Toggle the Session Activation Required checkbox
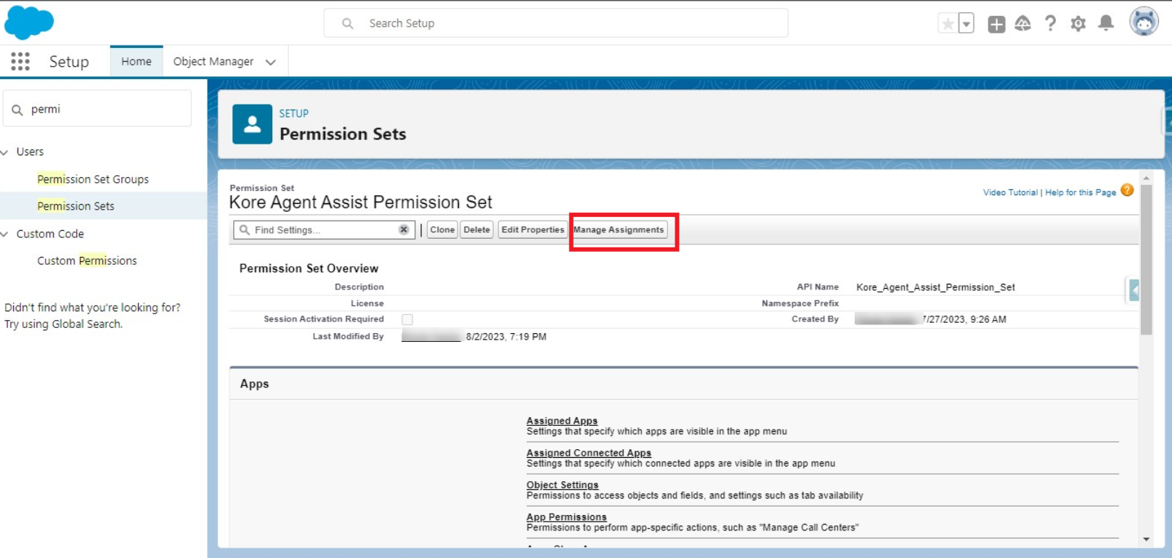1172x558 pixels. [x=407, y=320]
